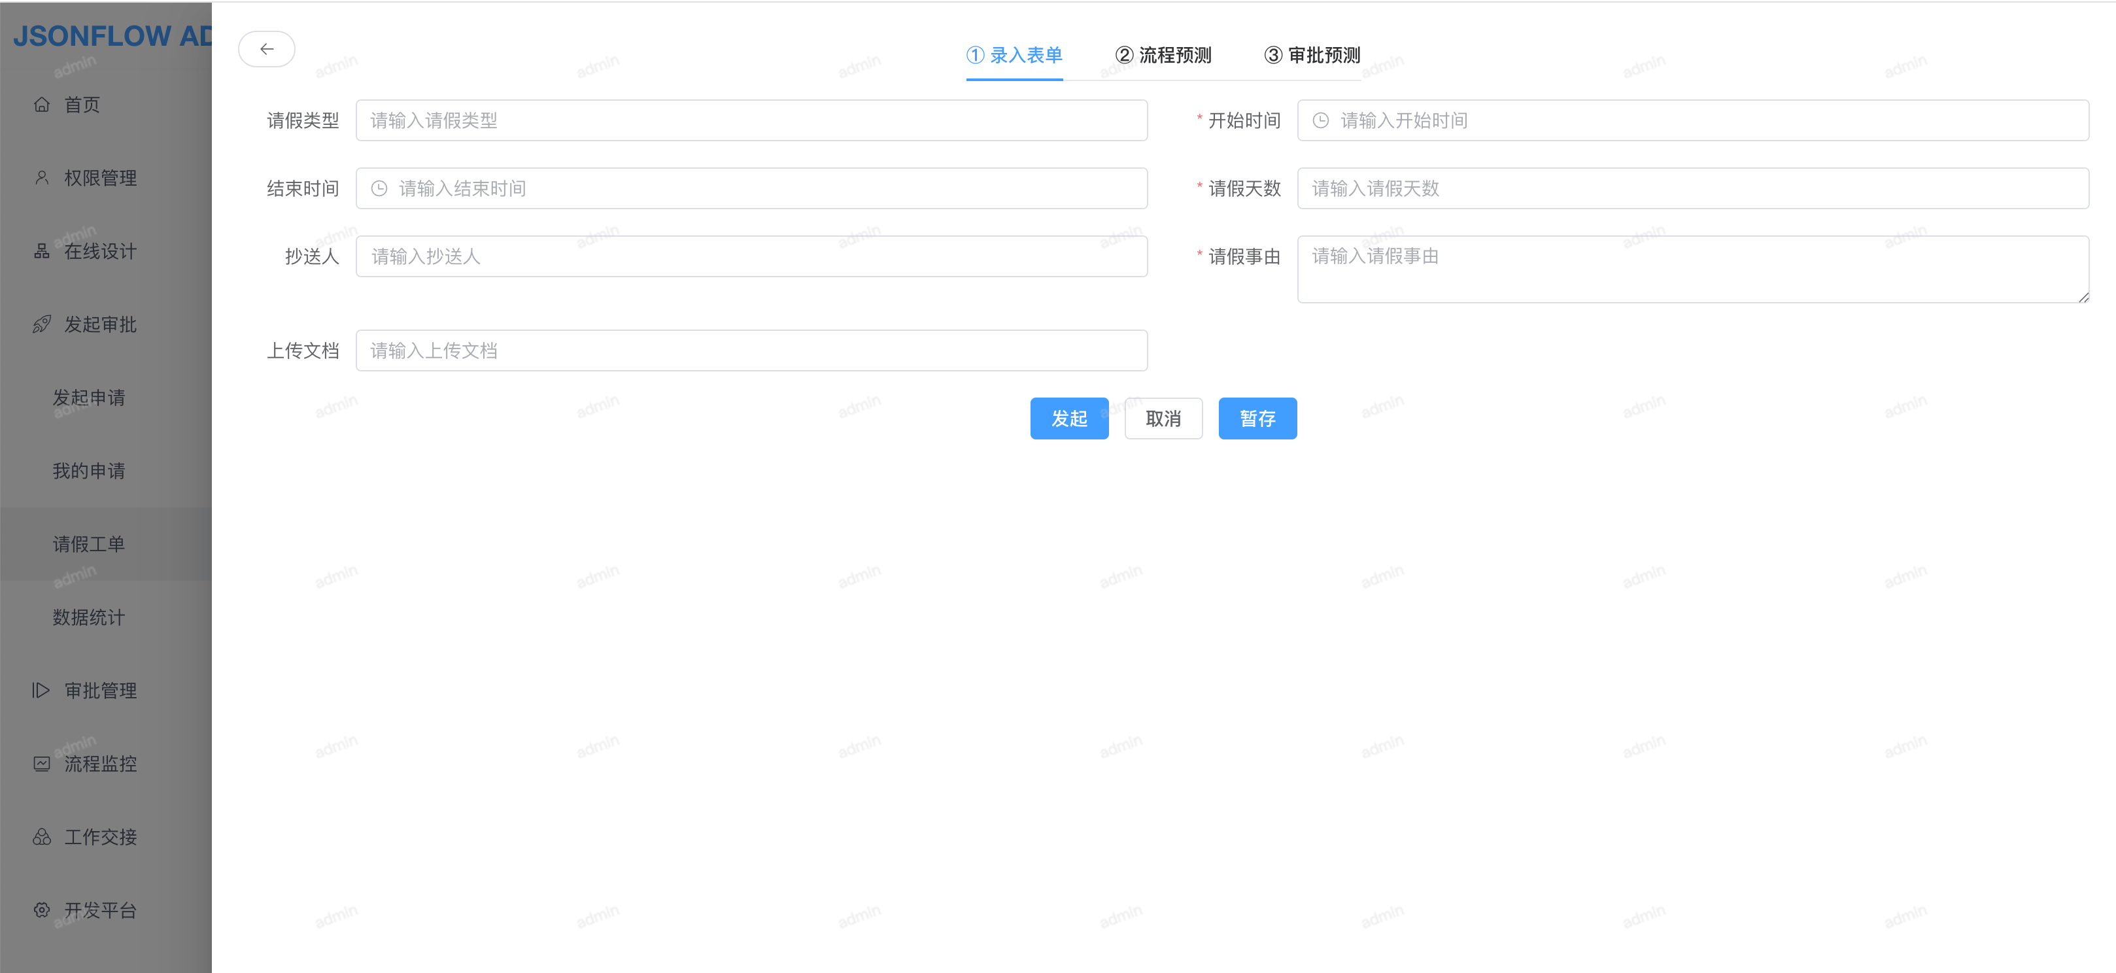
Task: Open the 结束时间 time picker
Action: (x=751, y=189)
